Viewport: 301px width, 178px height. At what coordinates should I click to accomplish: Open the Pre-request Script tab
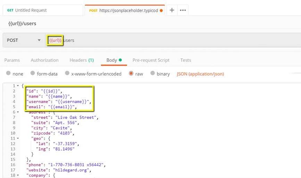[151, 60]
